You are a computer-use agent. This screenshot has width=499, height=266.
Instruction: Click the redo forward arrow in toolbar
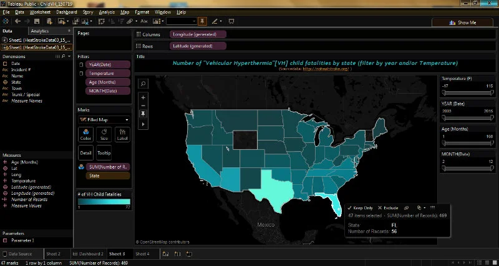pyautogui.click(x=27, y=21)
